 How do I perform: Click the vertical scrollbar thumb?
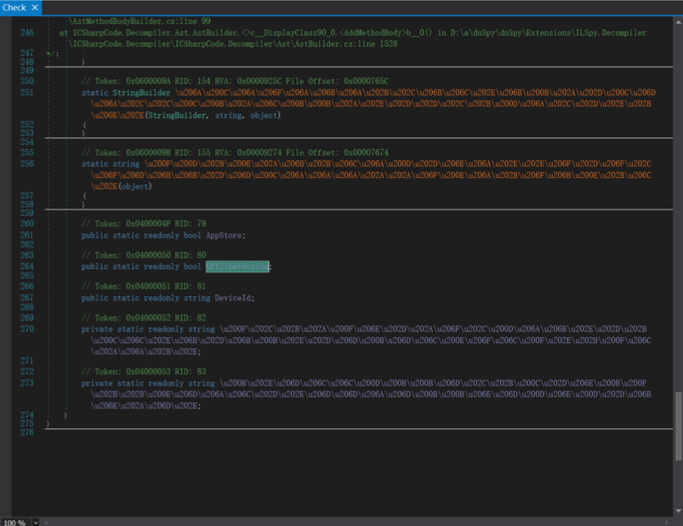tap(678, 426)
